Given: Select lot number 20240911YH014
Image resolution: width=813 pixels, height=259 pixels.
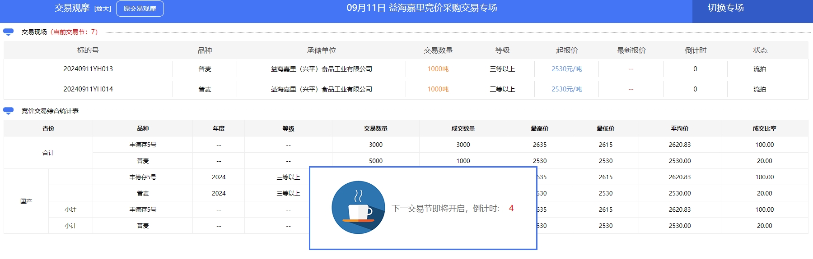Looking at the screenshot, I should [x=88, y=89].
